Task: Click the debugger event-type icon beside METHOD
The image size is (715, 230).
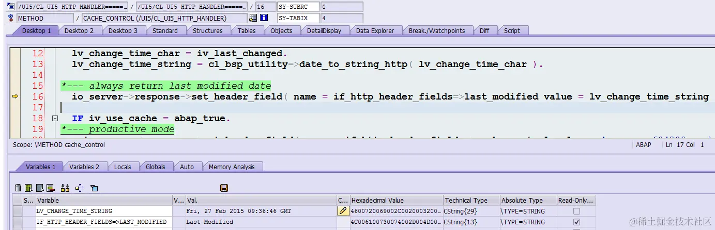Action: point(10,18)
